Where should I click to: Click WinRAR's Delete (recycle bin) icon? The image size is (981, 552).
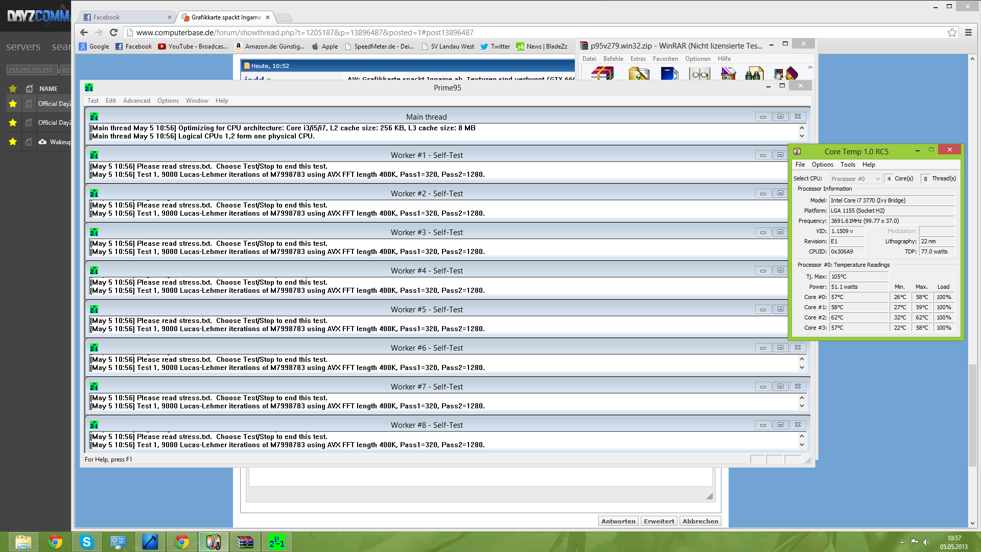click(728, 74)
